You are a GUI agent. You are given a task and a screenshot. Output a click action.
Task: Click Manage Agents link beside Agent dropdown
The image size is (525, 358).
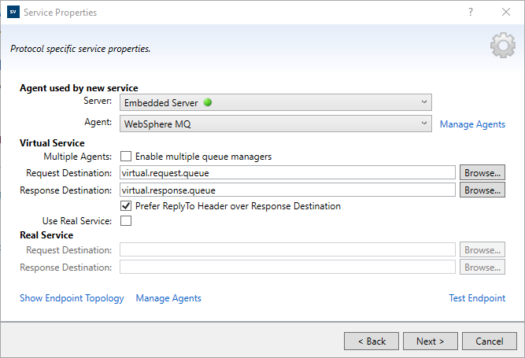tap(472, 124)
